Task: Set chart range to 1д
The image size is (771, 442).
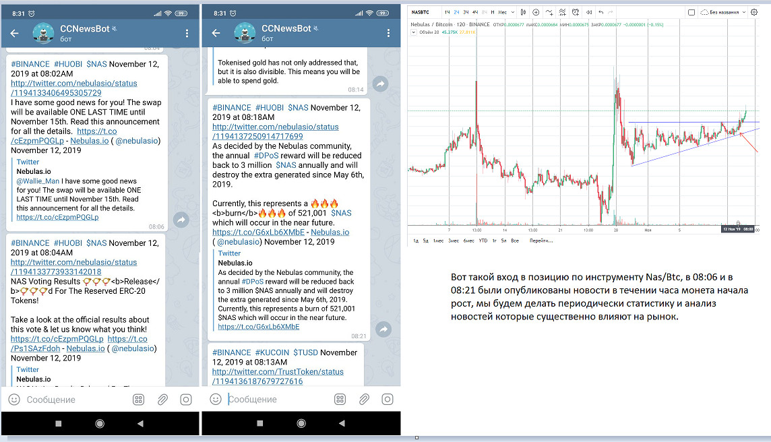Action: [x=416, y=241]
